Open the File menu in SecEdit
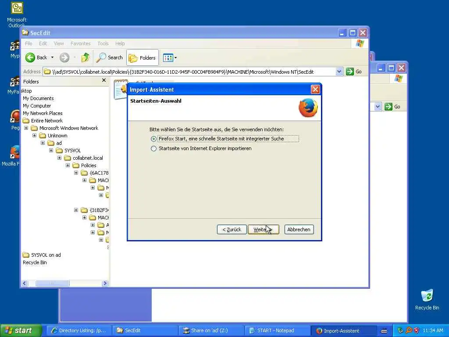Screen dimensions: 449x337 click(29, 43)
